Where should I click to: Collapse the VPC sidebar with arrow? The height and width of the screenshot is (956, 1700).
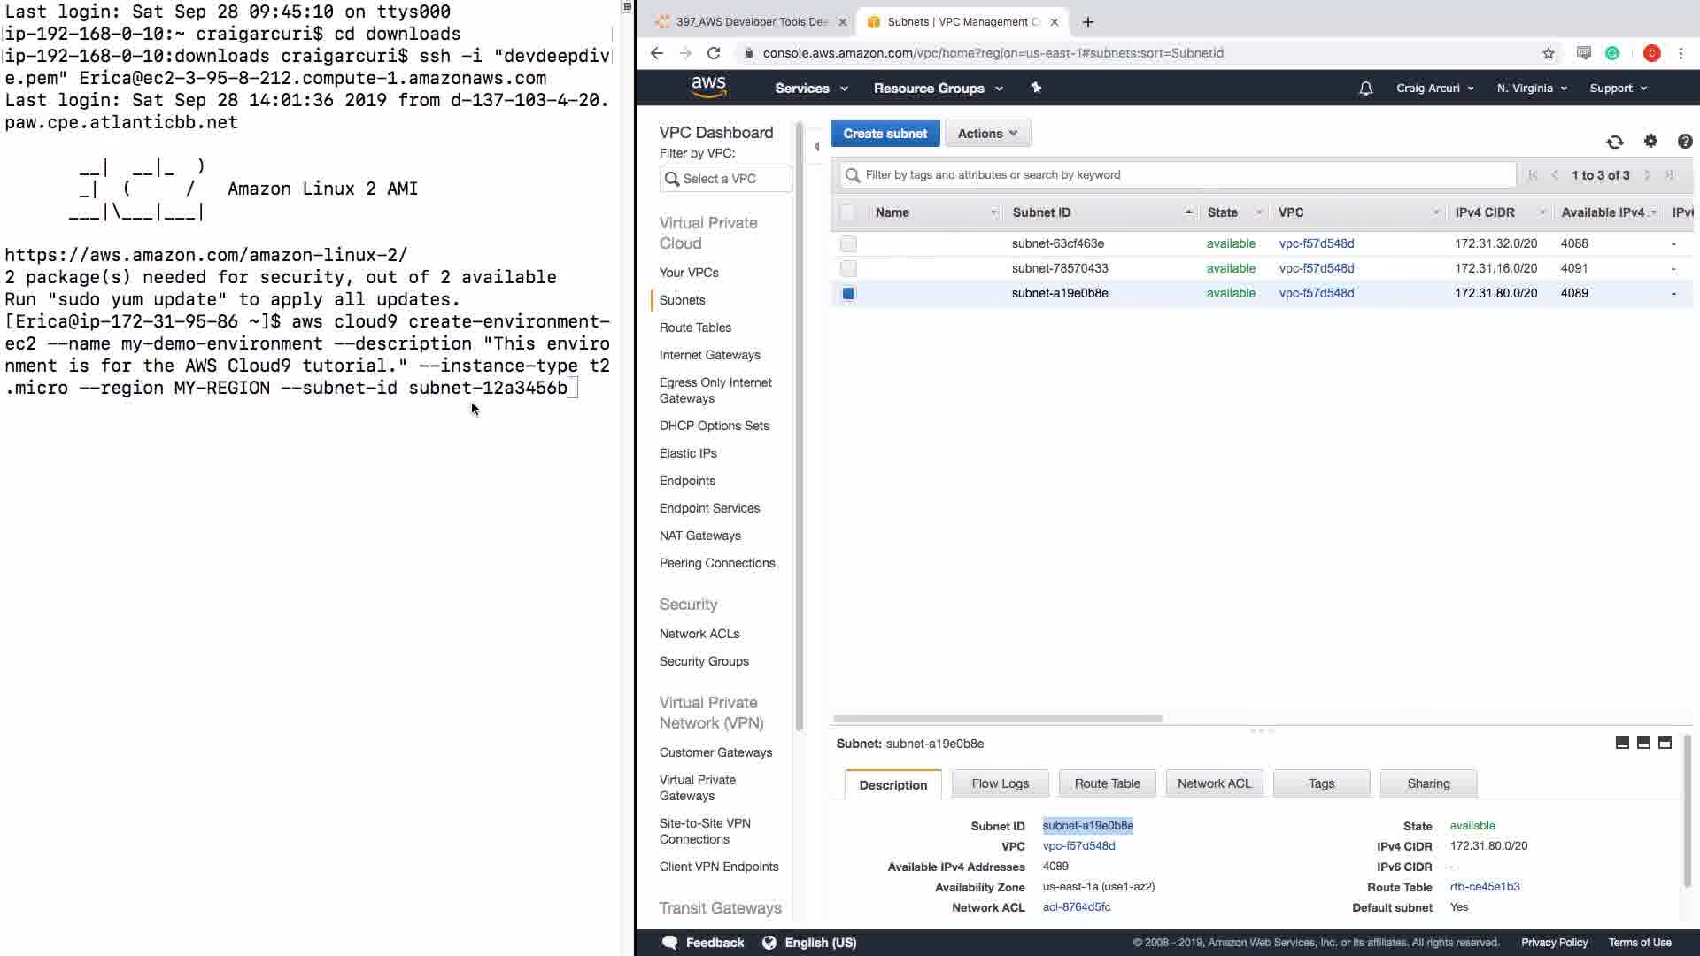(x=816, y=146)
